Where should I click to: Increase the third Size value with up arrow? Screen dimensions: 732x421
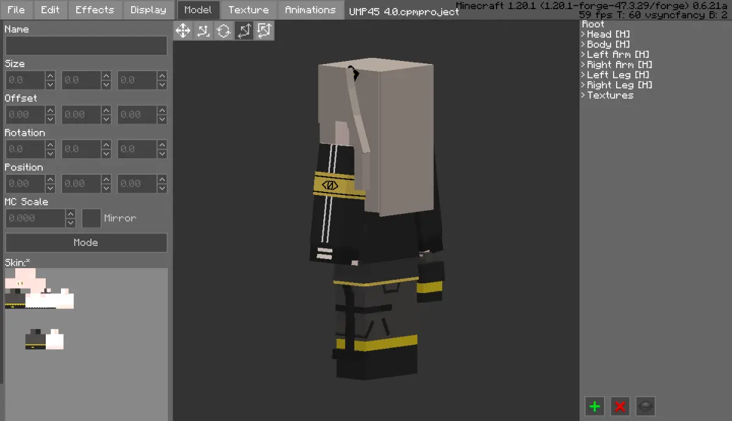click(x=162, y=76)
